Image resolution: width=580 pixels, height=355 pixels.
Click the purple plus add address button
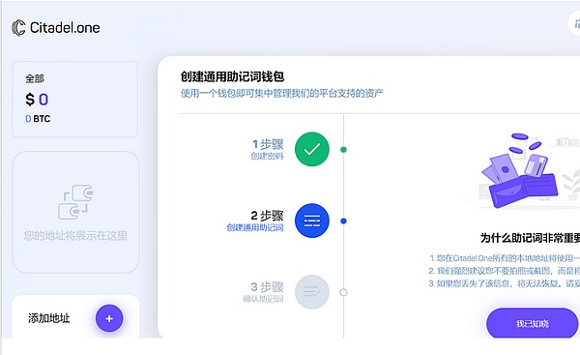click(x=109, y=318)
